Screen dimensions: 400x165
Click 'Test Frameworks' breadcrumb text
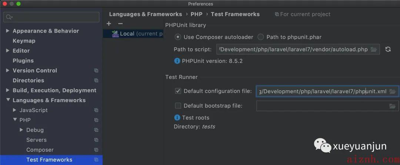click(235, 14)
